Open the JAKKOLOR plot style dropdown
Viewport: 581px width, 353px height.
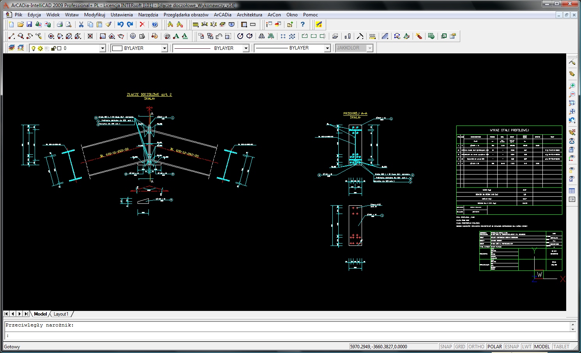pos(370,48)
